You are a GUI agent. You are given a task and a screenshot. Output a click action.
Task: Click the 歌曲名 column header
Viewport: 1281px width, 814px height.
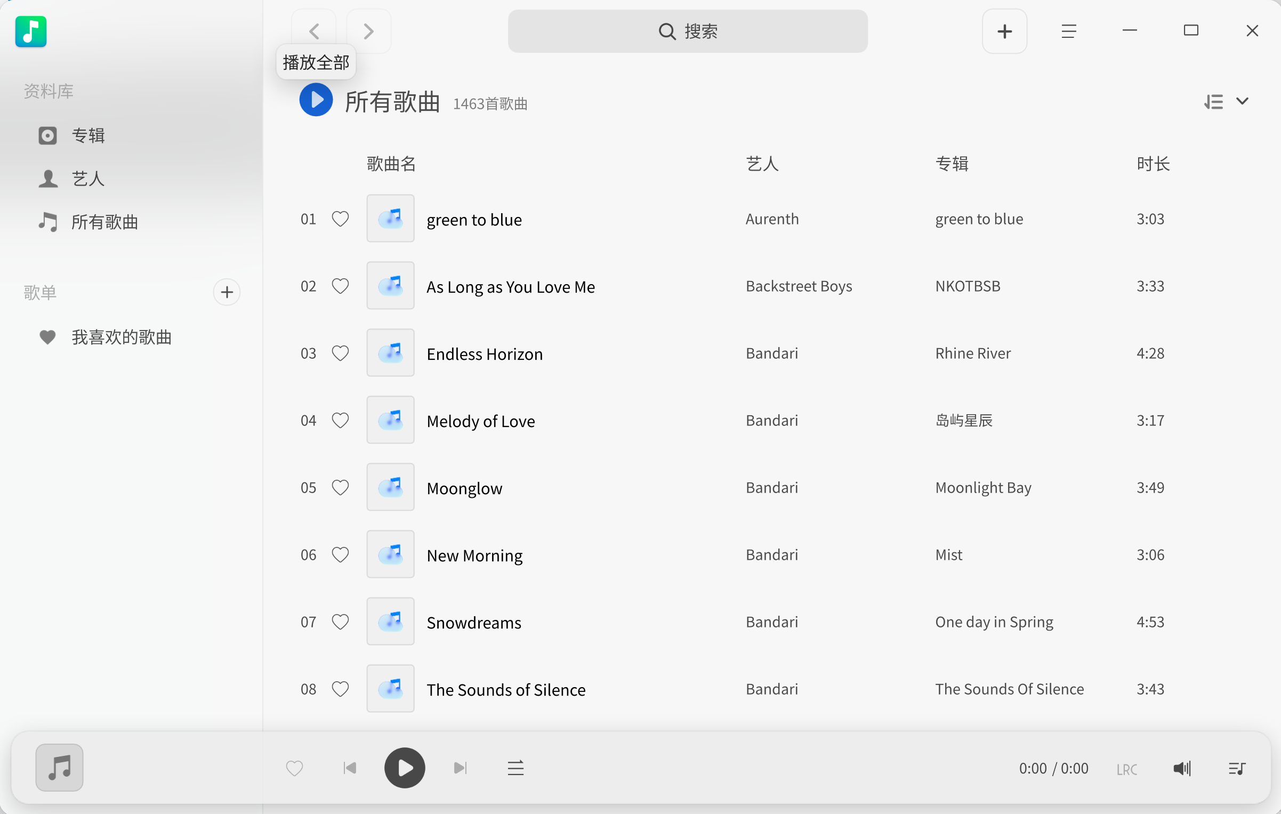click(x=391, y=164)
